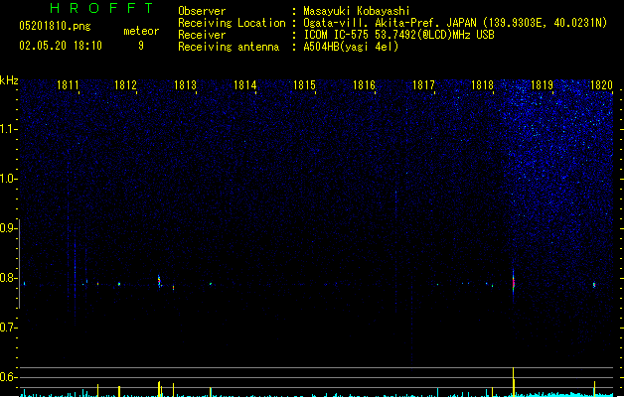Click the 1812 time axis marker
This screenshot has width=625, height=397.
pyautogui.click(x=125, y=85)
